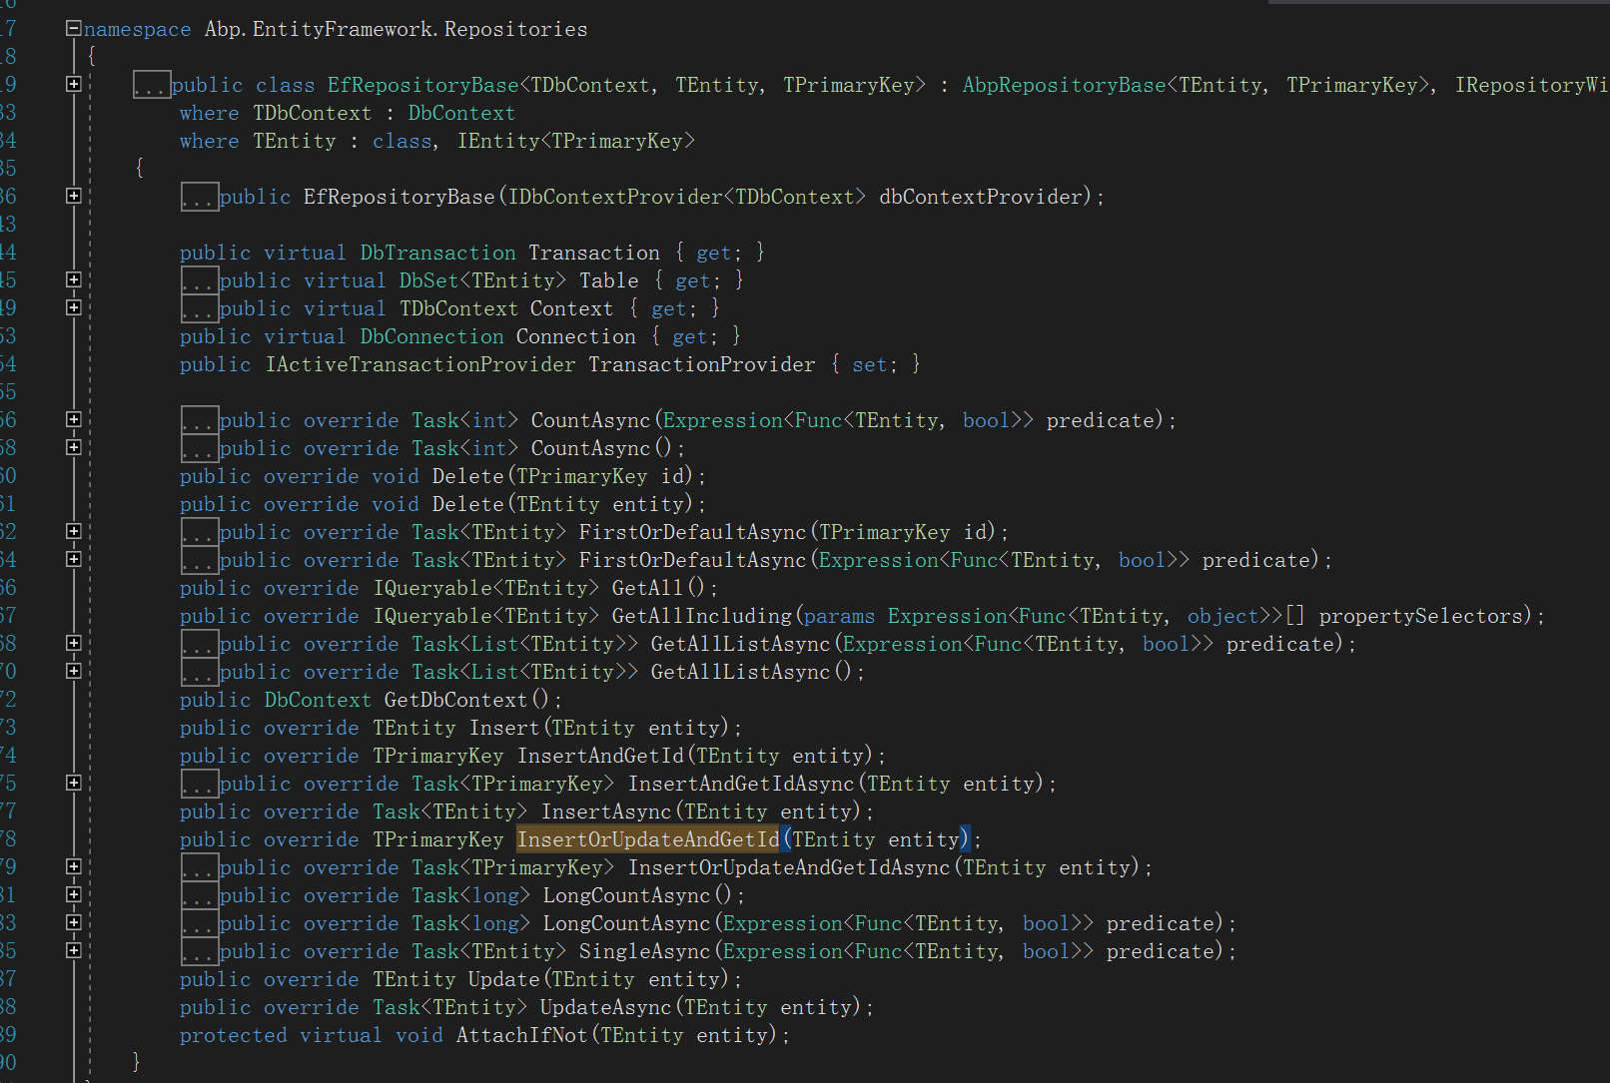Click the 'GetAll' method name returning IQueryable

647,589
